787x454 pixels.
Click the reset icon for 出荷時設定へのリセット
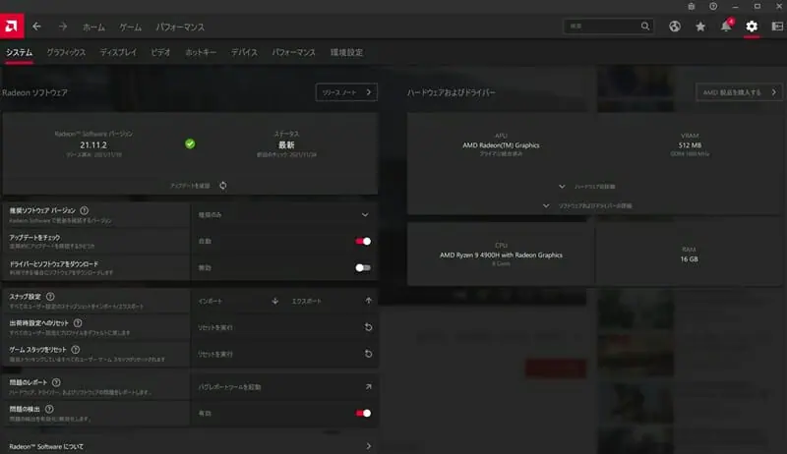point(368,327)
